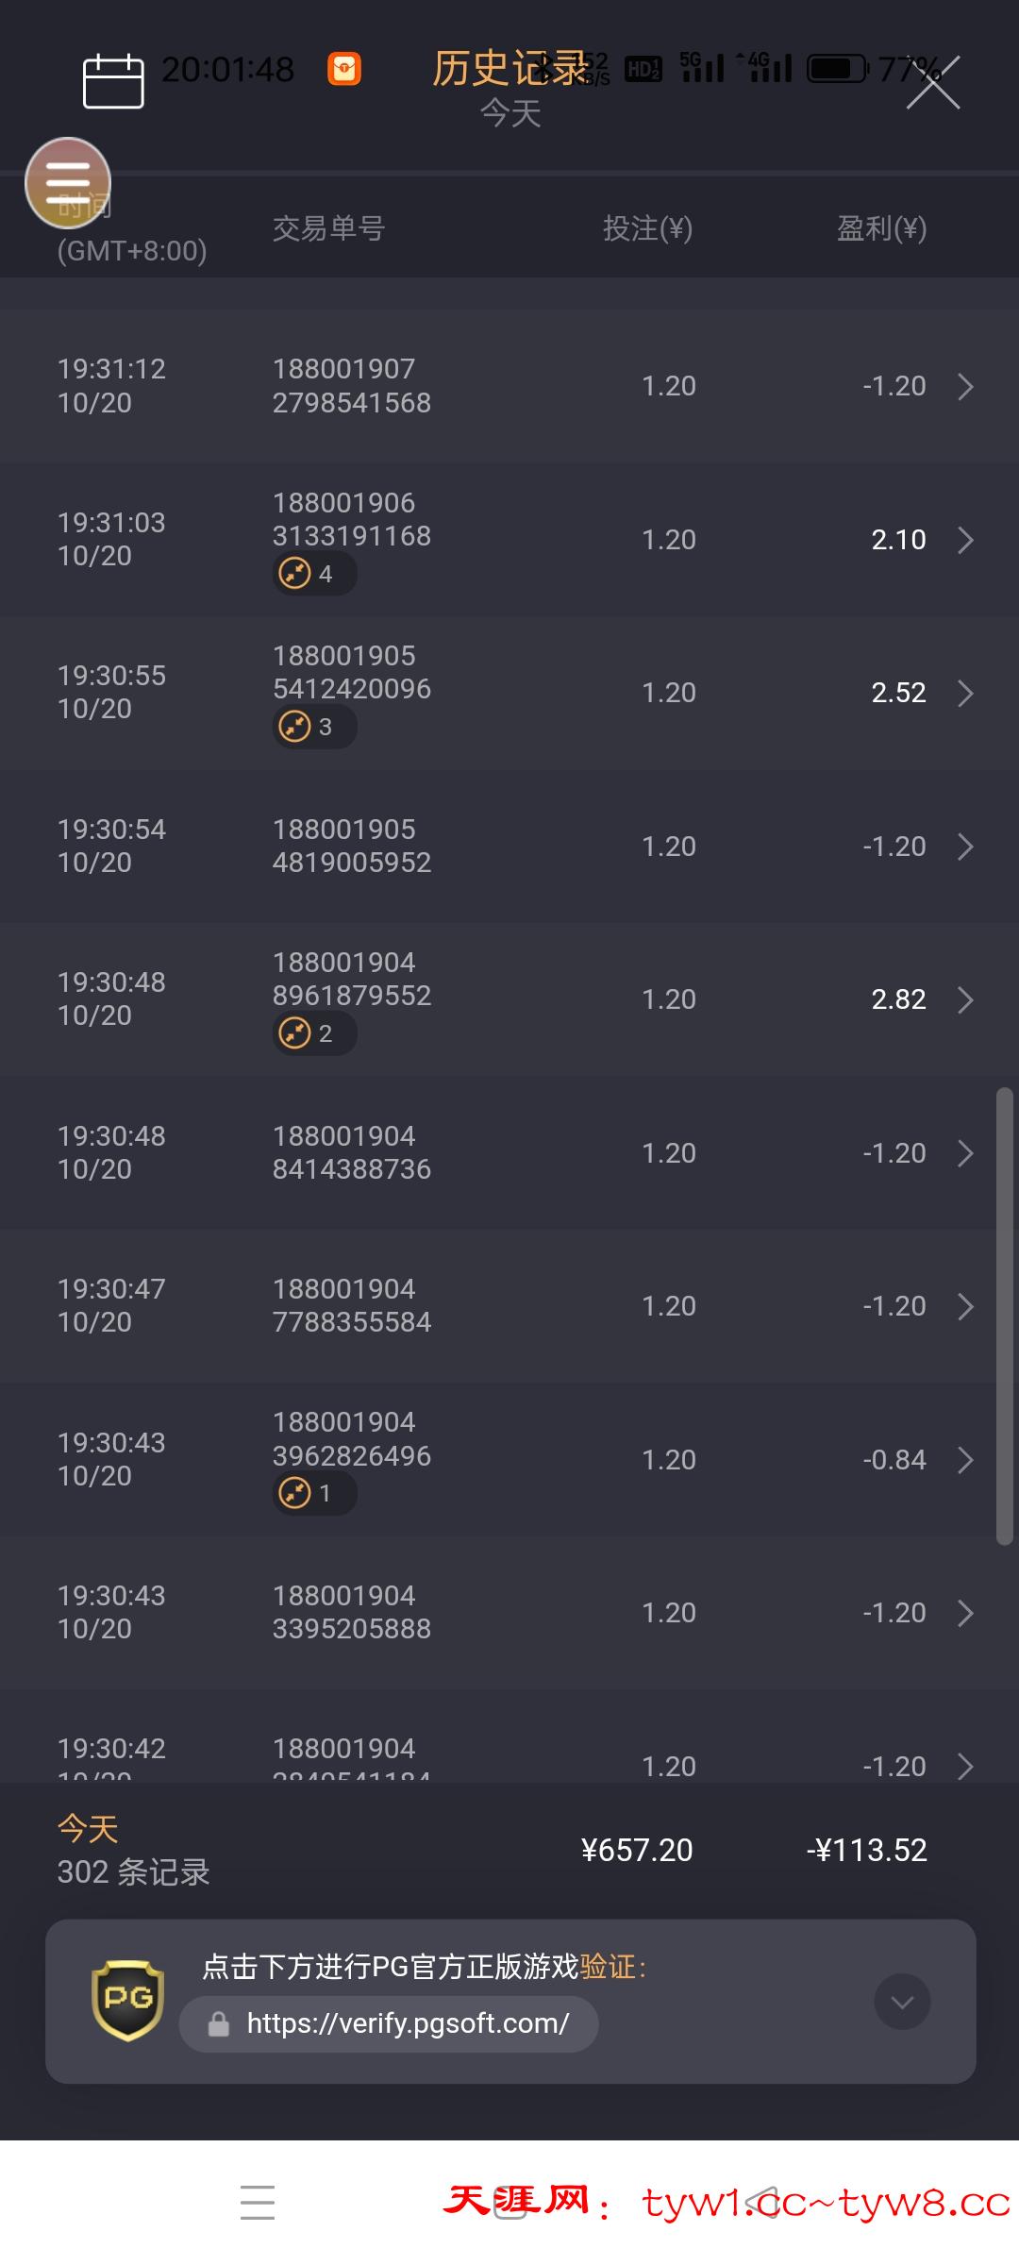Screen dimensions: 1019x2265
Task: Tap the orange app notification icon
Action: (x=344, y=69)
